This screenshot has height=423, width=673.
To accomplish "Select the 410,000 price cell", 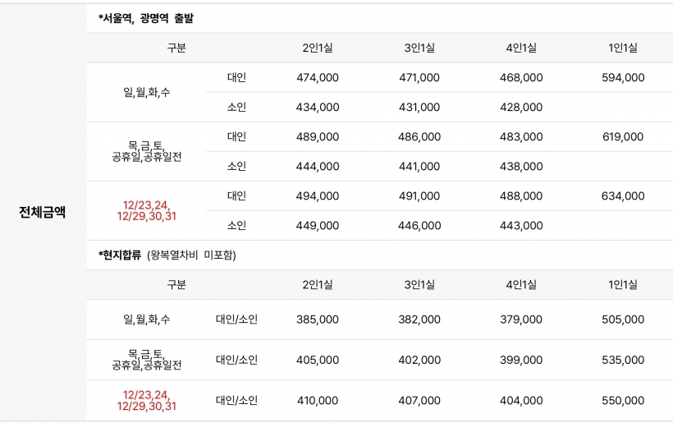I will click(x=318, y=401).
